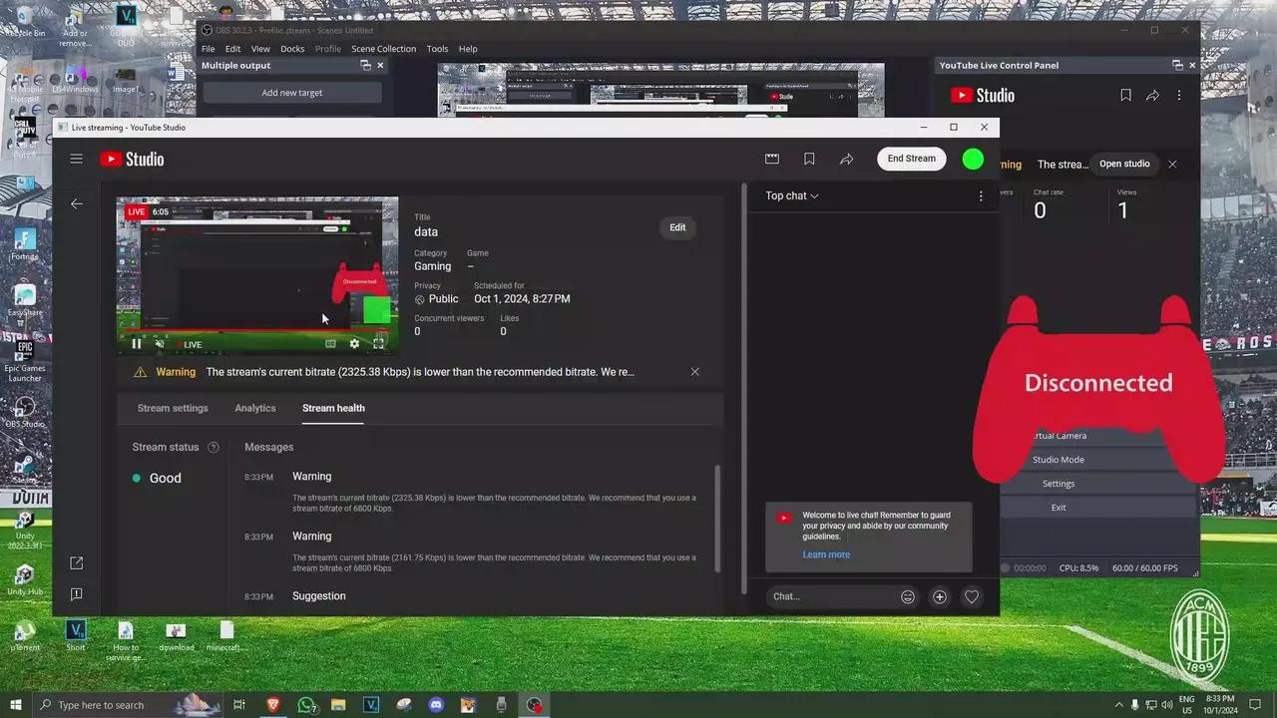Open WhatsApp from the taskbar
Image resolution: width=1277 pixels, height=718 pixels.
point(306,705)
